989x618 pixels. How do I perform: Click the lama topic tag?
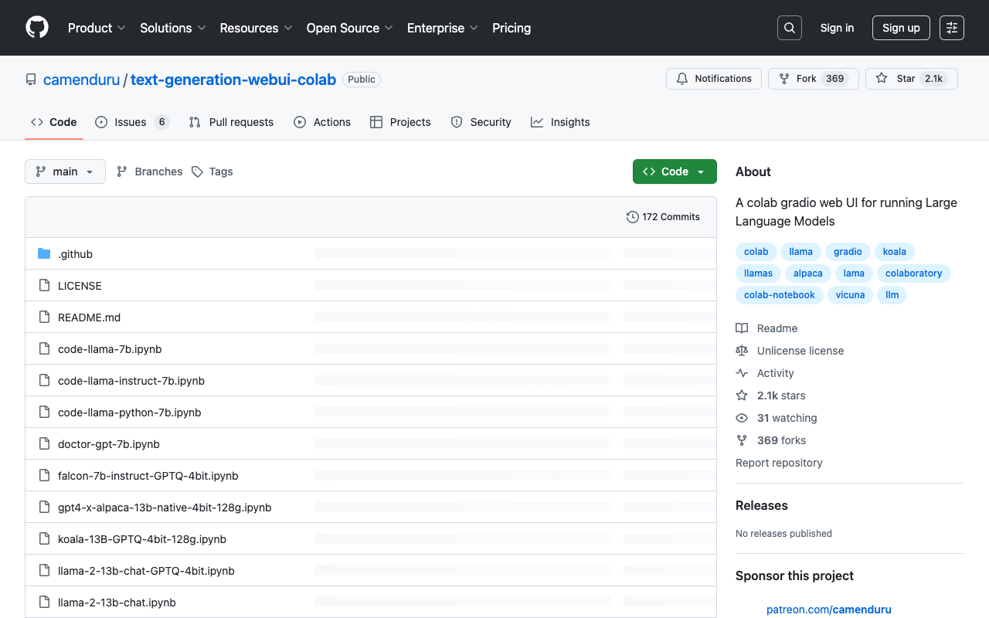pos(854,273)
